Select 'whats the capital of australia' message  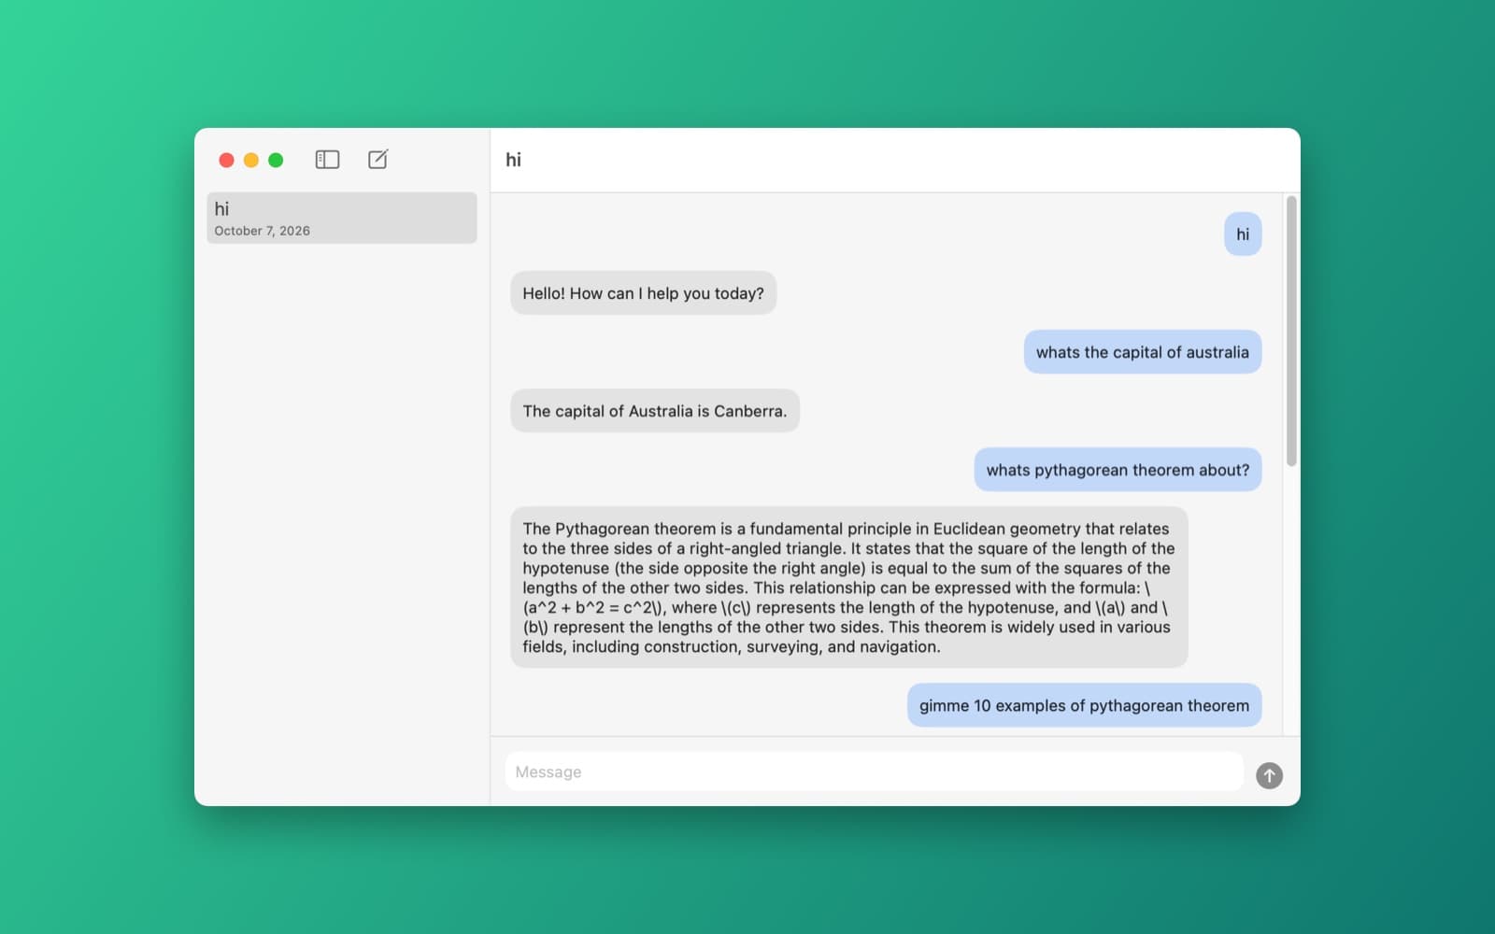point(1142,352)
